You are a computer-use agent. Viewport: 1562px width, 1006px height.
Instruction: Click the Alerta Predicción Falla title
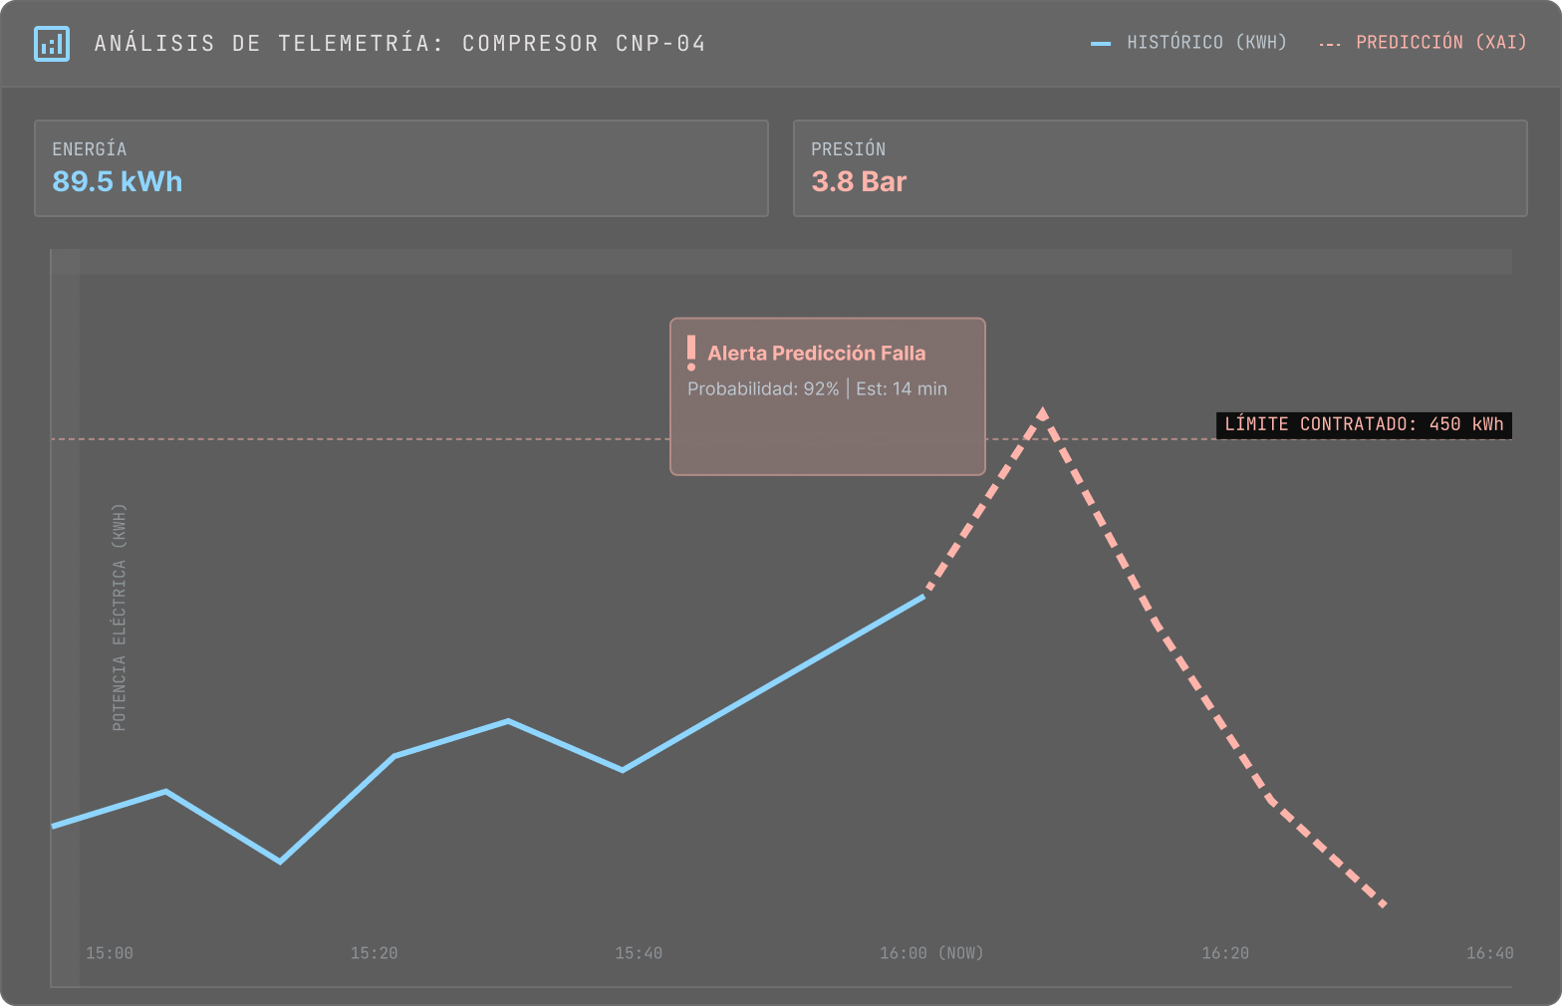tap(817, 353)
